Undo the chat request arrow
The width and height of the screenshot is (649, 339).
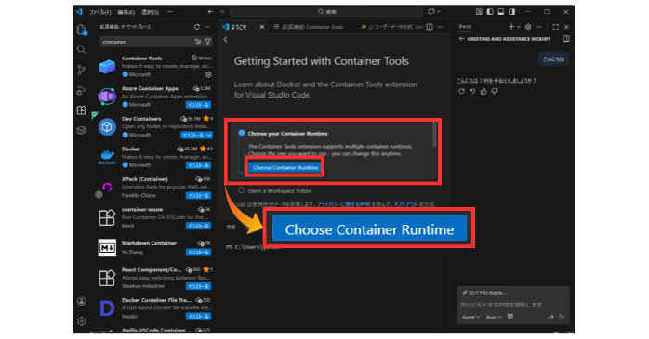click(472, 91)
